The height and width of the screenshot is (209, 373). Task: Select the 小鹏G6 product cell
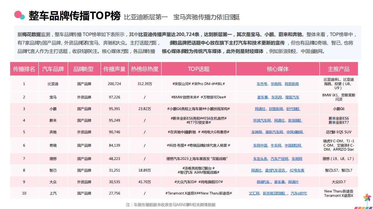[x=339, y=109]
